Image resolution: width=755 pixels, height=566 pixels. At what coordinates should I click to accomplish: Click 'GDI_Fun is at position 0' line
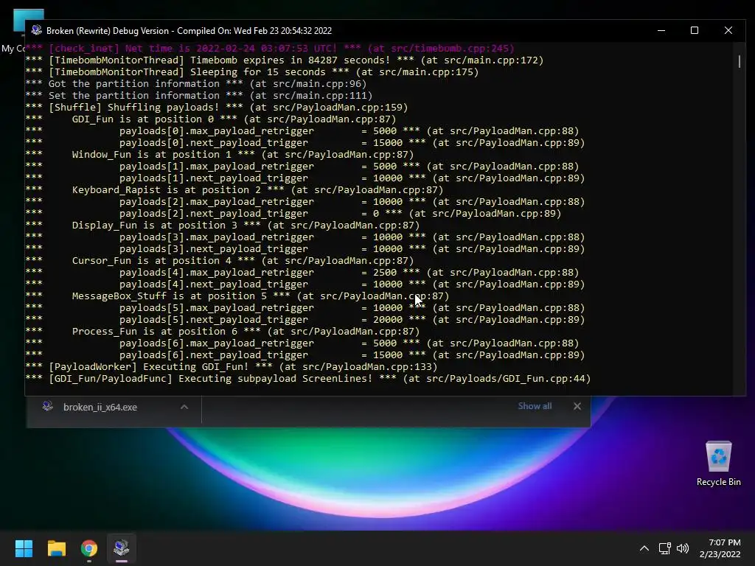210,119
